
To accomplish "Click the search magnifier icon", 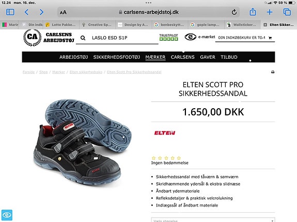I will 83,38.
